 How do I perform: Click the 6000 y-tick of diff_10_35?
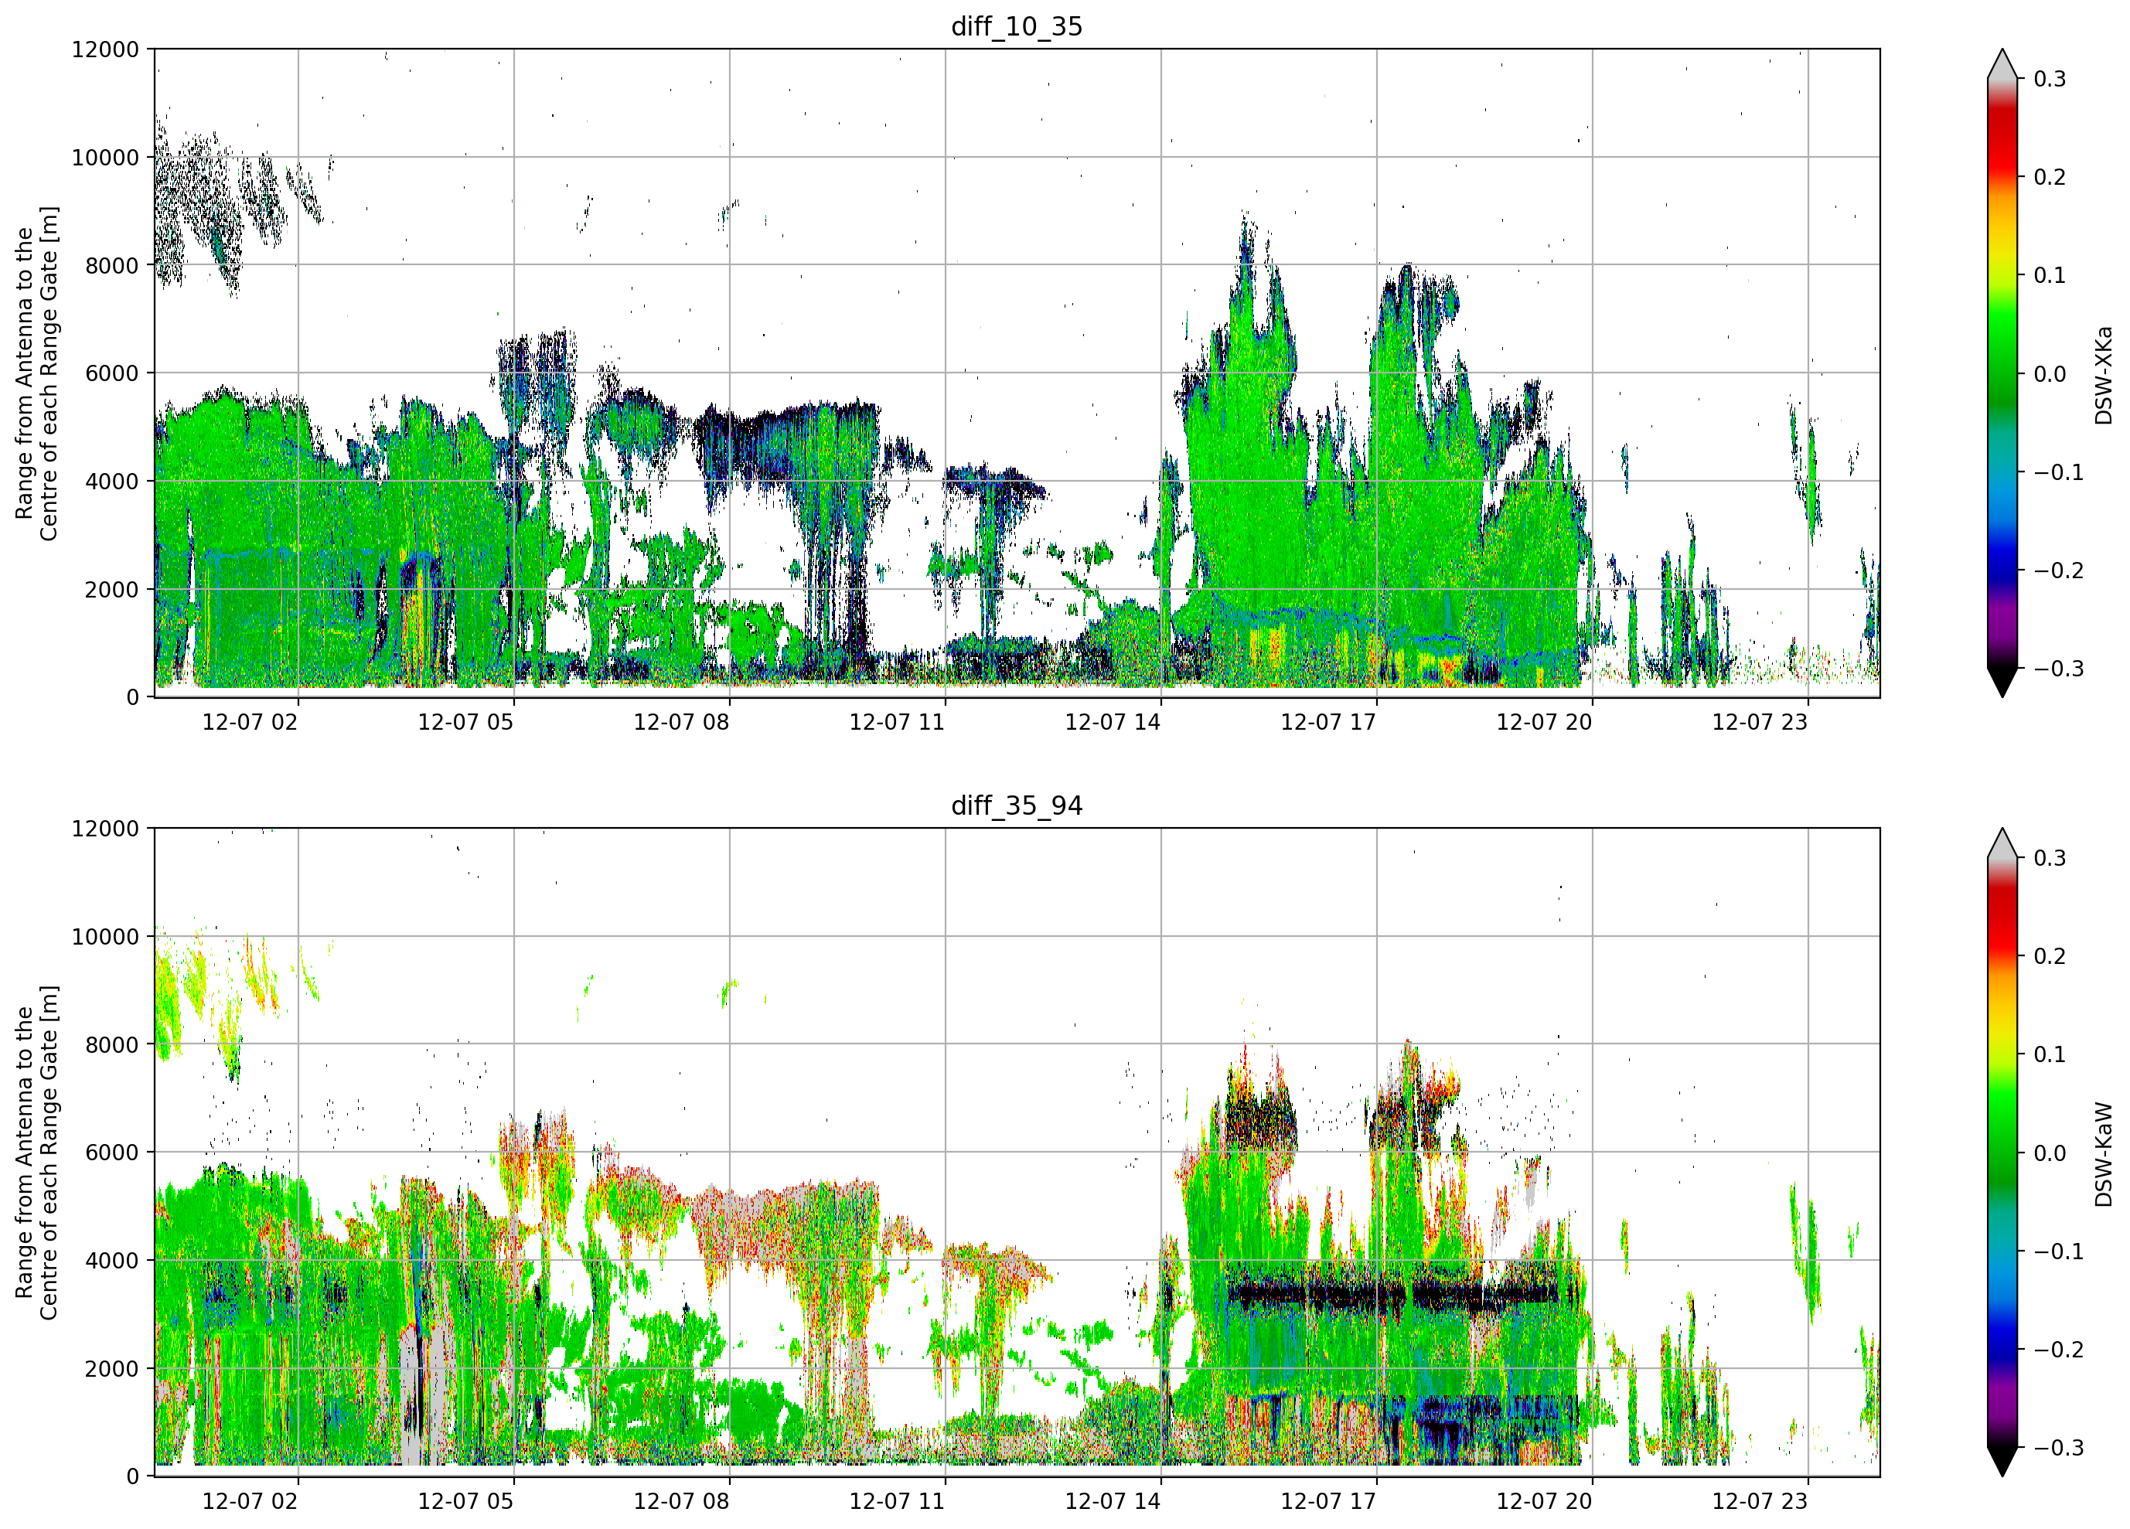pyautogui.click(x=112, y=374)
